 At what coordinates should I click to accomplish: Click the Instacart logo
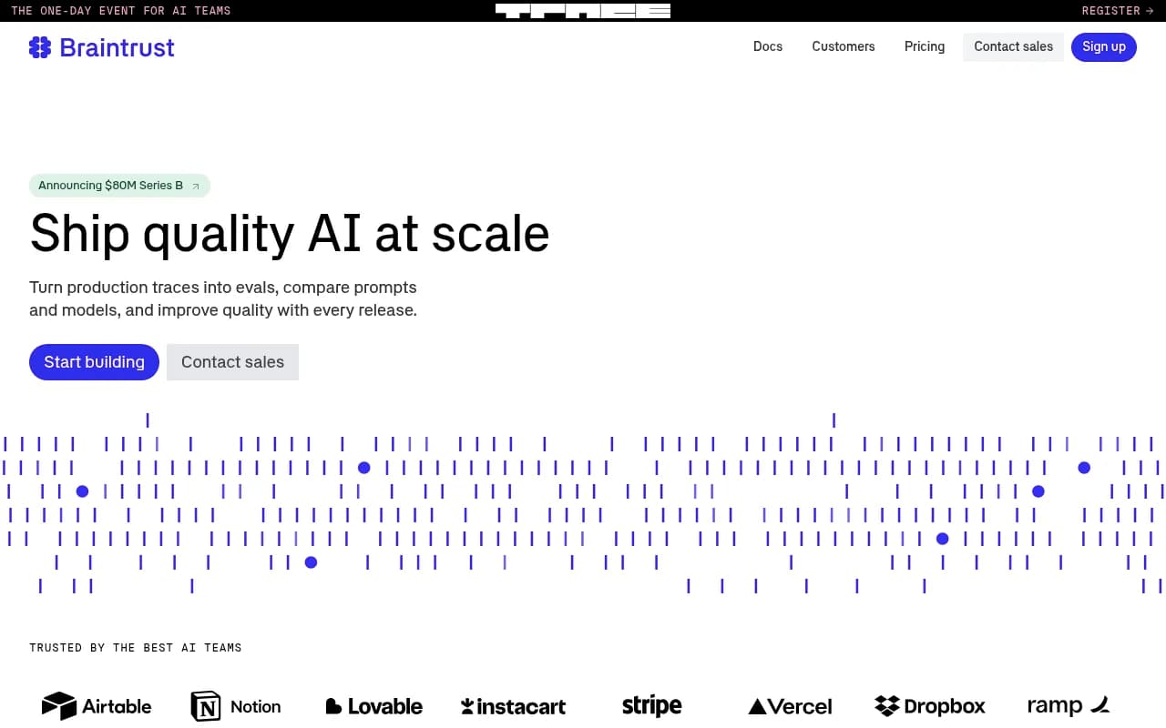tap(513, 705)
